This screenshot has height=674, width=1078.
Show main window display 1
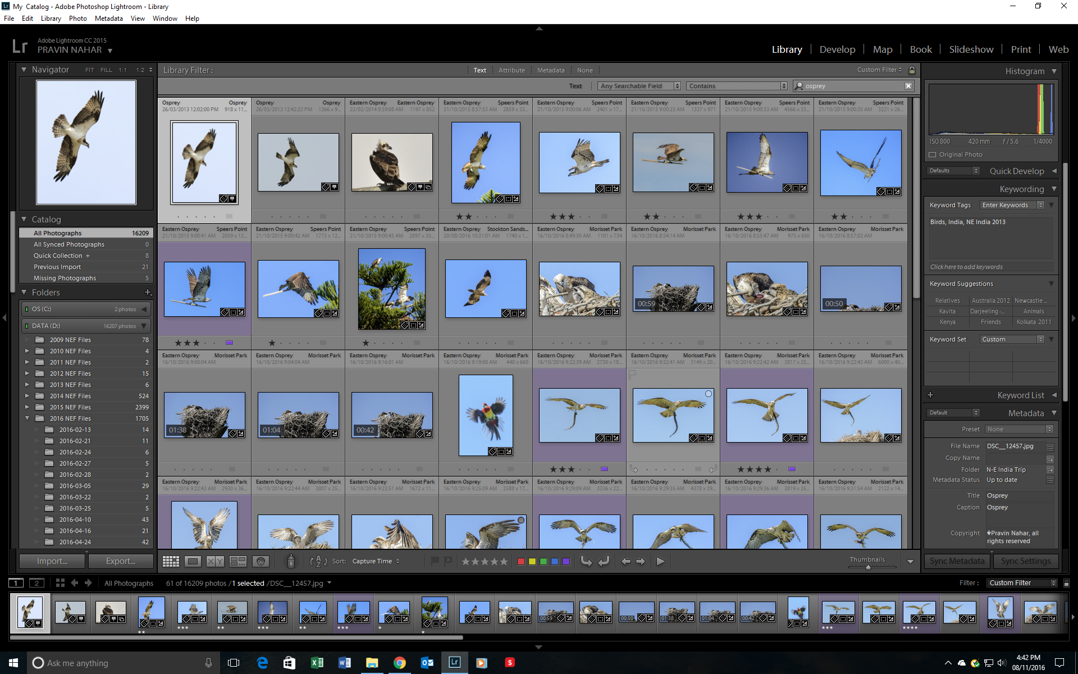tap(16, 583)
